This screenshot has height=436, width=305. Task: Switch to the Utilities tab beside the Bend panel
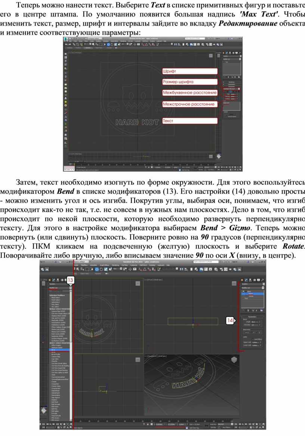click(262, 280)
